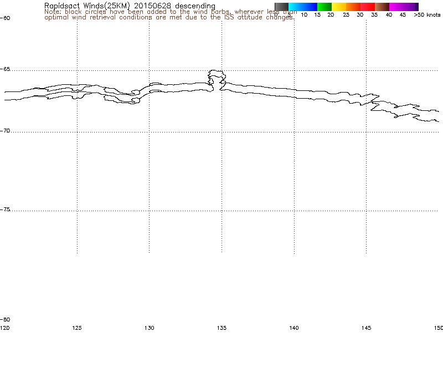443x388 pixels.
Task: Click the '125' longitude label
Action: click(77, 328)
